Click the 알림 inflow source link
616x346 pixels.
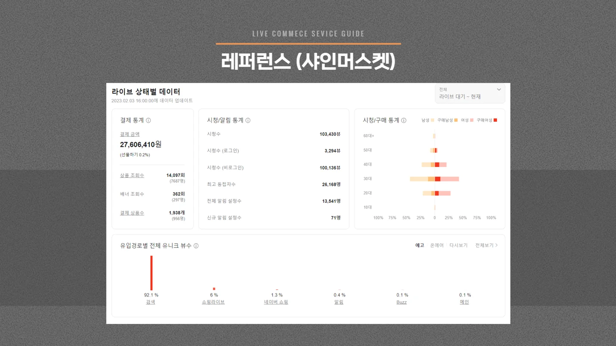(x=339, y=302)
